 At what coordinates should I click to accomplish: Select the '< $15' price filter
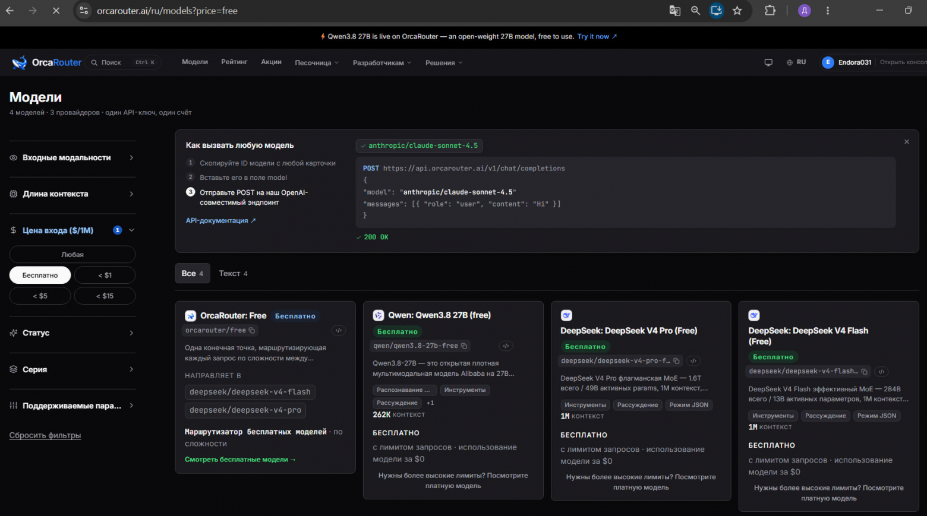click(x=105, y=296)
